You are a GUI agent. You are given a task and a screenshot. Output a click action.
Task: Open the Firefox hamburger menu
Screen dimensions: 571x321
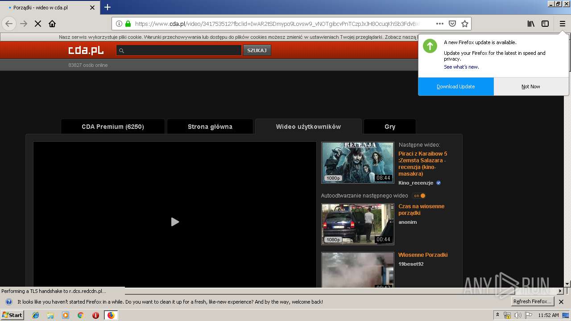[x=562, y=24]
